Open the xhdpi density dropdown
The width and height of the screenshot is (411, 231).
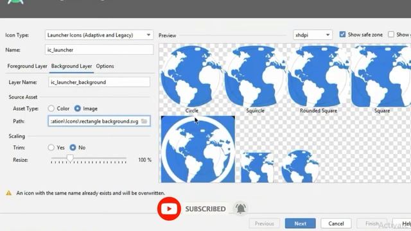[313, 35]
